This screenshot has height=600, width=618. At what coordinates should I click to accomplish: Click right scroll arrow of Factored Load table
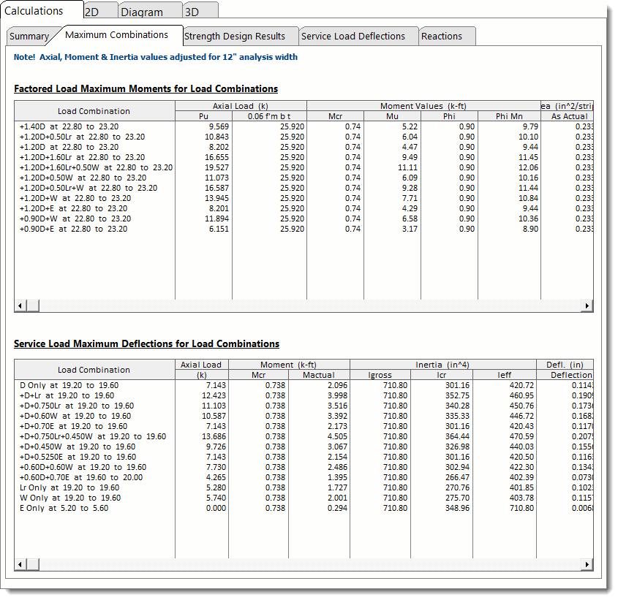(587, 305)
